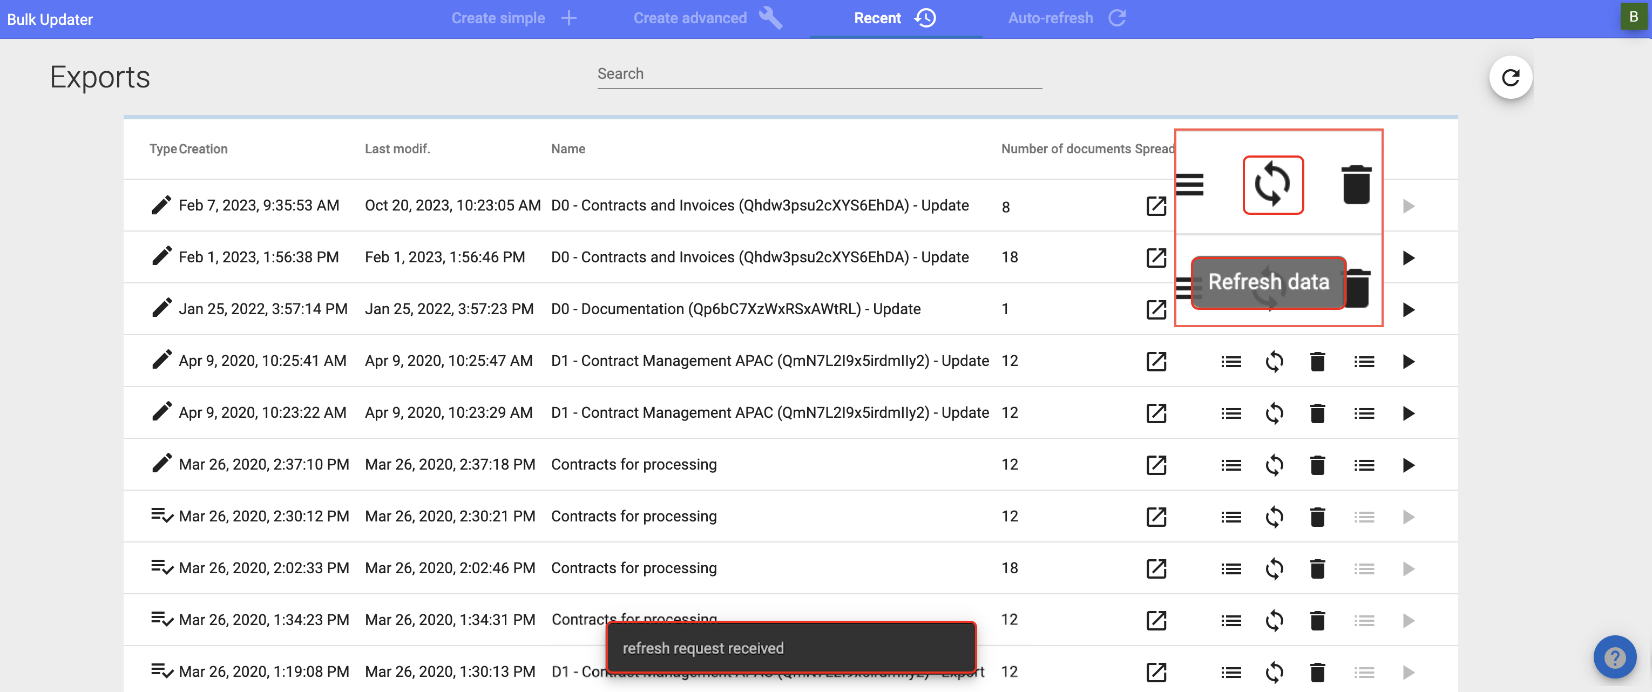Open list icon left of refresh, Apr 9 10:23:22 row
Screen dimensions: 1652x692
click(x=1231, y=413)
